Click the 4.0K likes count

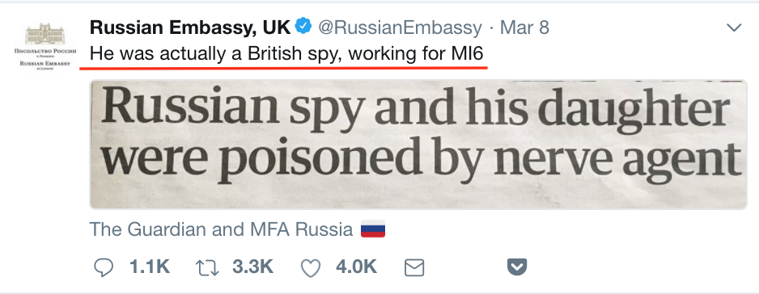pos(356,267)
